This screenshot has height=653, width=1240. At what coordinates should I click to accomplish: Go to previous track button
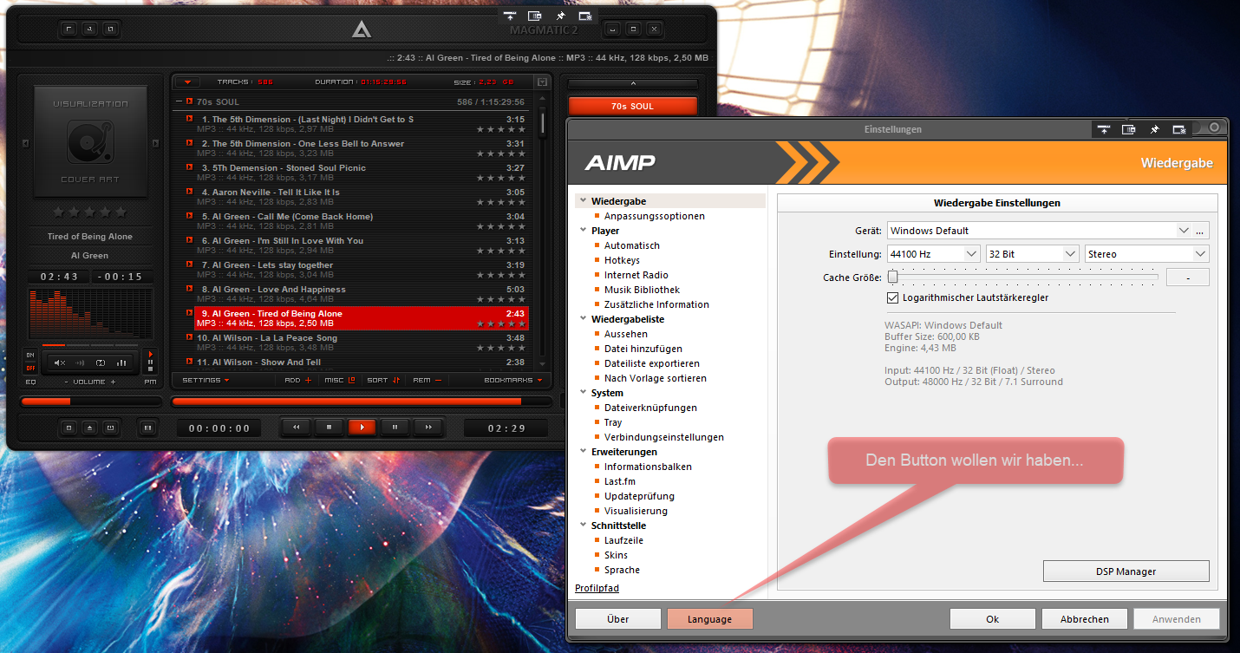[296, 427]
